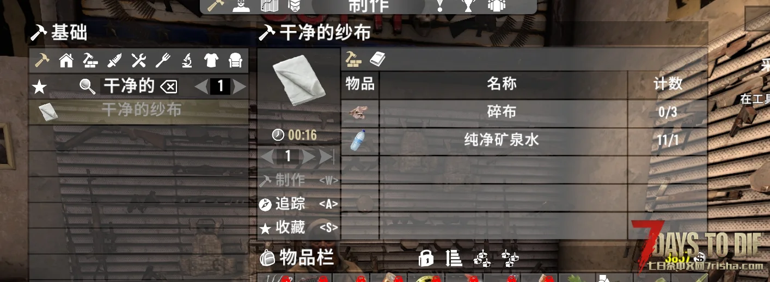Viewport: 770px width, 282px height.
Task: Select the armchair furniture category icon
Action: [235, 60]
